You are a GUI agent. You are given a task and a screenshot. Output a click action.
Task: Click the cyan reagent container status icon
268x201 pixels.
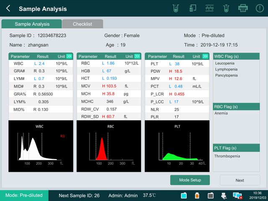click(x=183, y=196)
